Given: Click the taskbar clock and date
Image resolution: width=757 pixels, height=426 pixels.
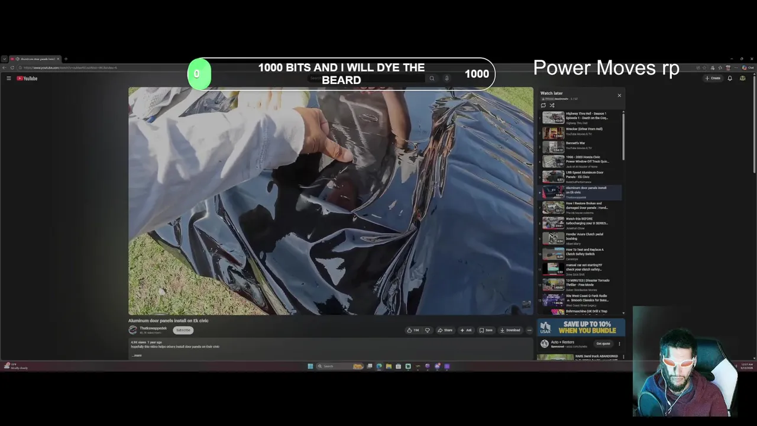Looking at the screenshot, I should click(748, 366).
